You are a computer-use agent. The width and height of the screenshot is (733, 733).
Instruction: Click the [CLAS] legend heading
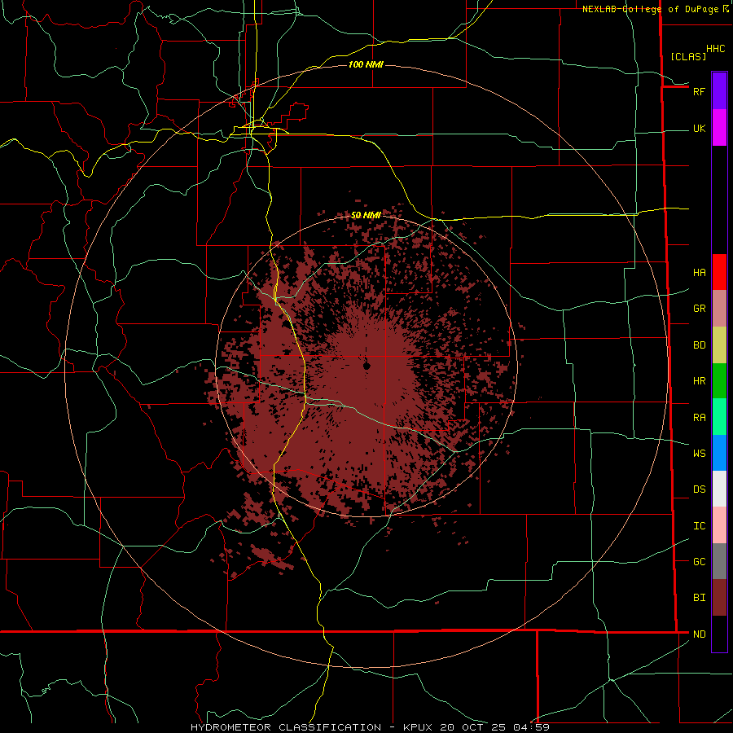tap(687, 56)
